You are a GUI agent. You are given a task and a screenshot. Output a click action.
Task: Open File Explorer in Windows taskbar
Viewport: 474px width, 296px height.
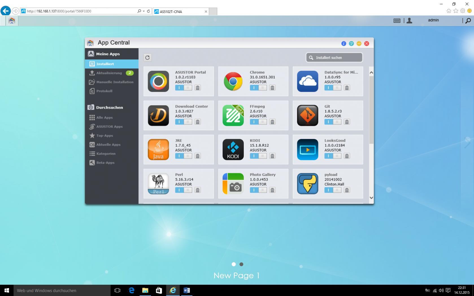tap(145, 290)
